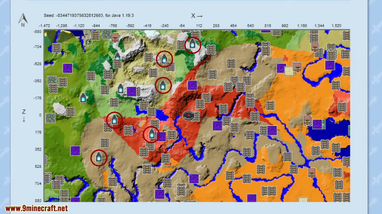
Task: Click the jungle temple icon at the Z 0 left edge
Action: (x=50, y=118)
